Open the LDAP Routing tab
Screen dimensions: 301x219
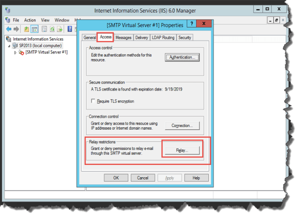click(x=163, y=38)
